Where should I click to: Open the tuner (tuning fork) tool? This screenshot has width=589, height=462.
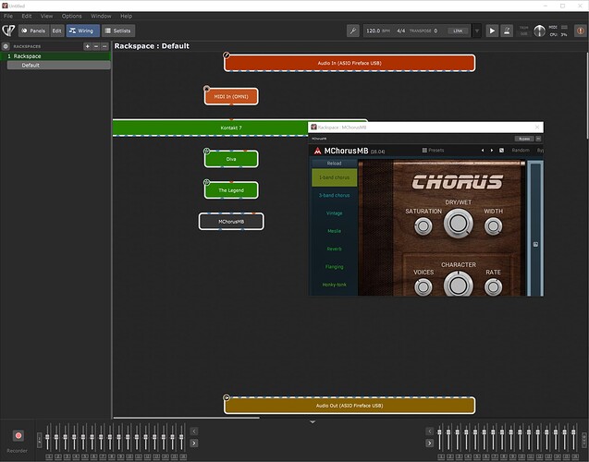tap(352, 30)
